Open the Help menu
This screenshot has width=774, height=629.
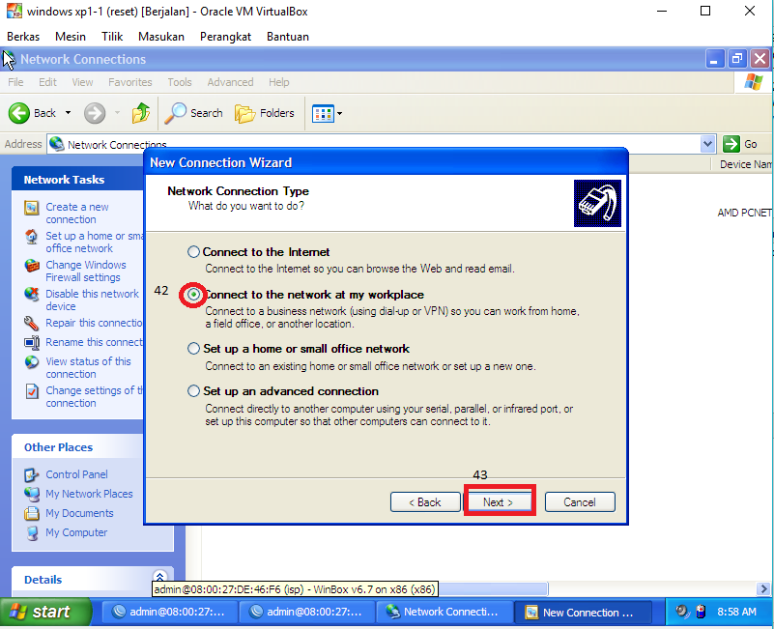click(x=279, y=82)
